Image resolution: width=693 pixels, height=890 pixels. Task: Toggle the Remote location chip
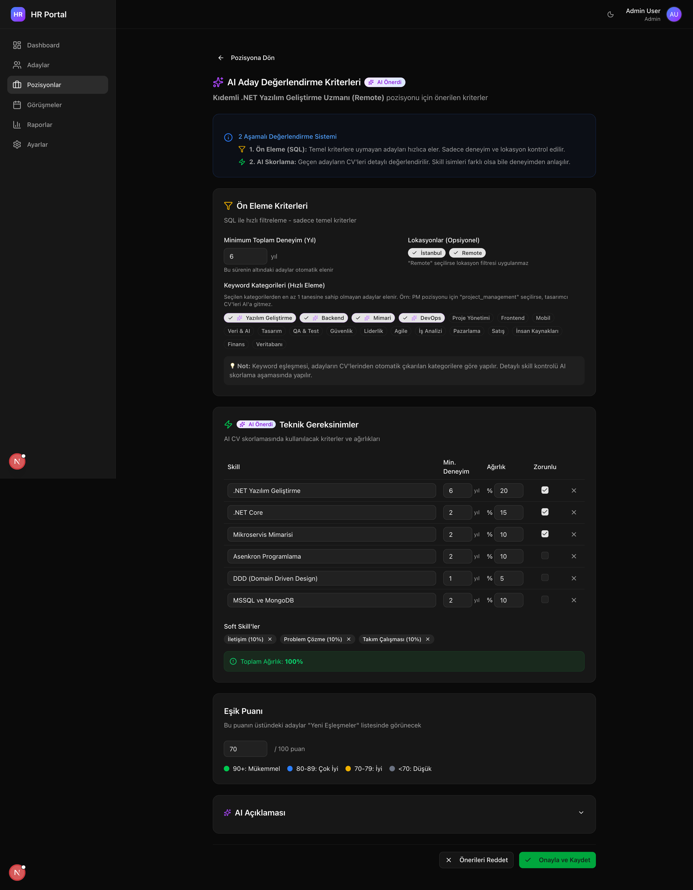467,253
